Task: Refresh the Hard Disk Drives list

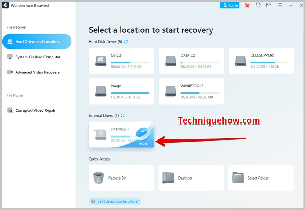Action: point(126,42)
